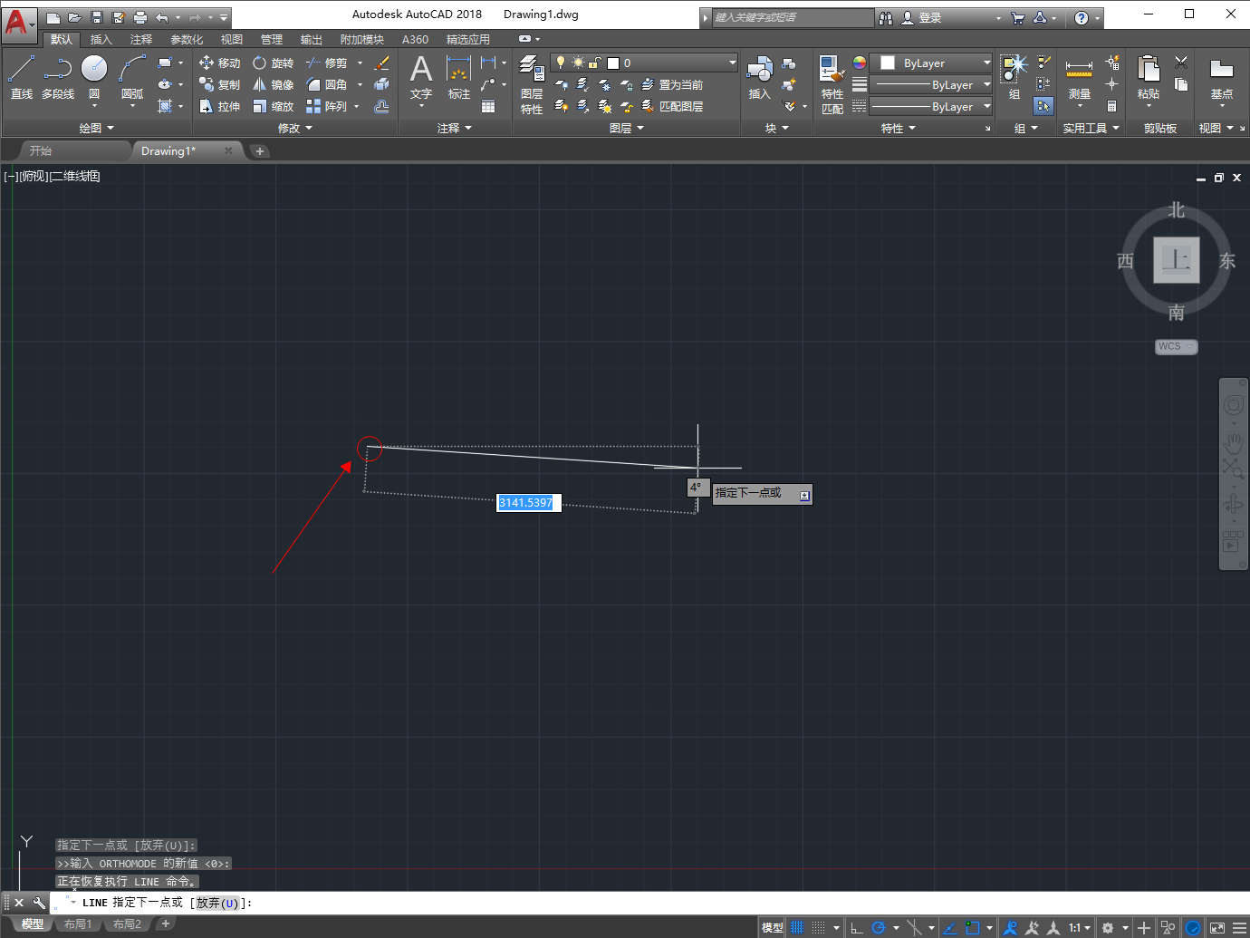Open the 1:1 annotation scale dropdown
This screenshot has width=1250, height=938.
pos(1079,927)
